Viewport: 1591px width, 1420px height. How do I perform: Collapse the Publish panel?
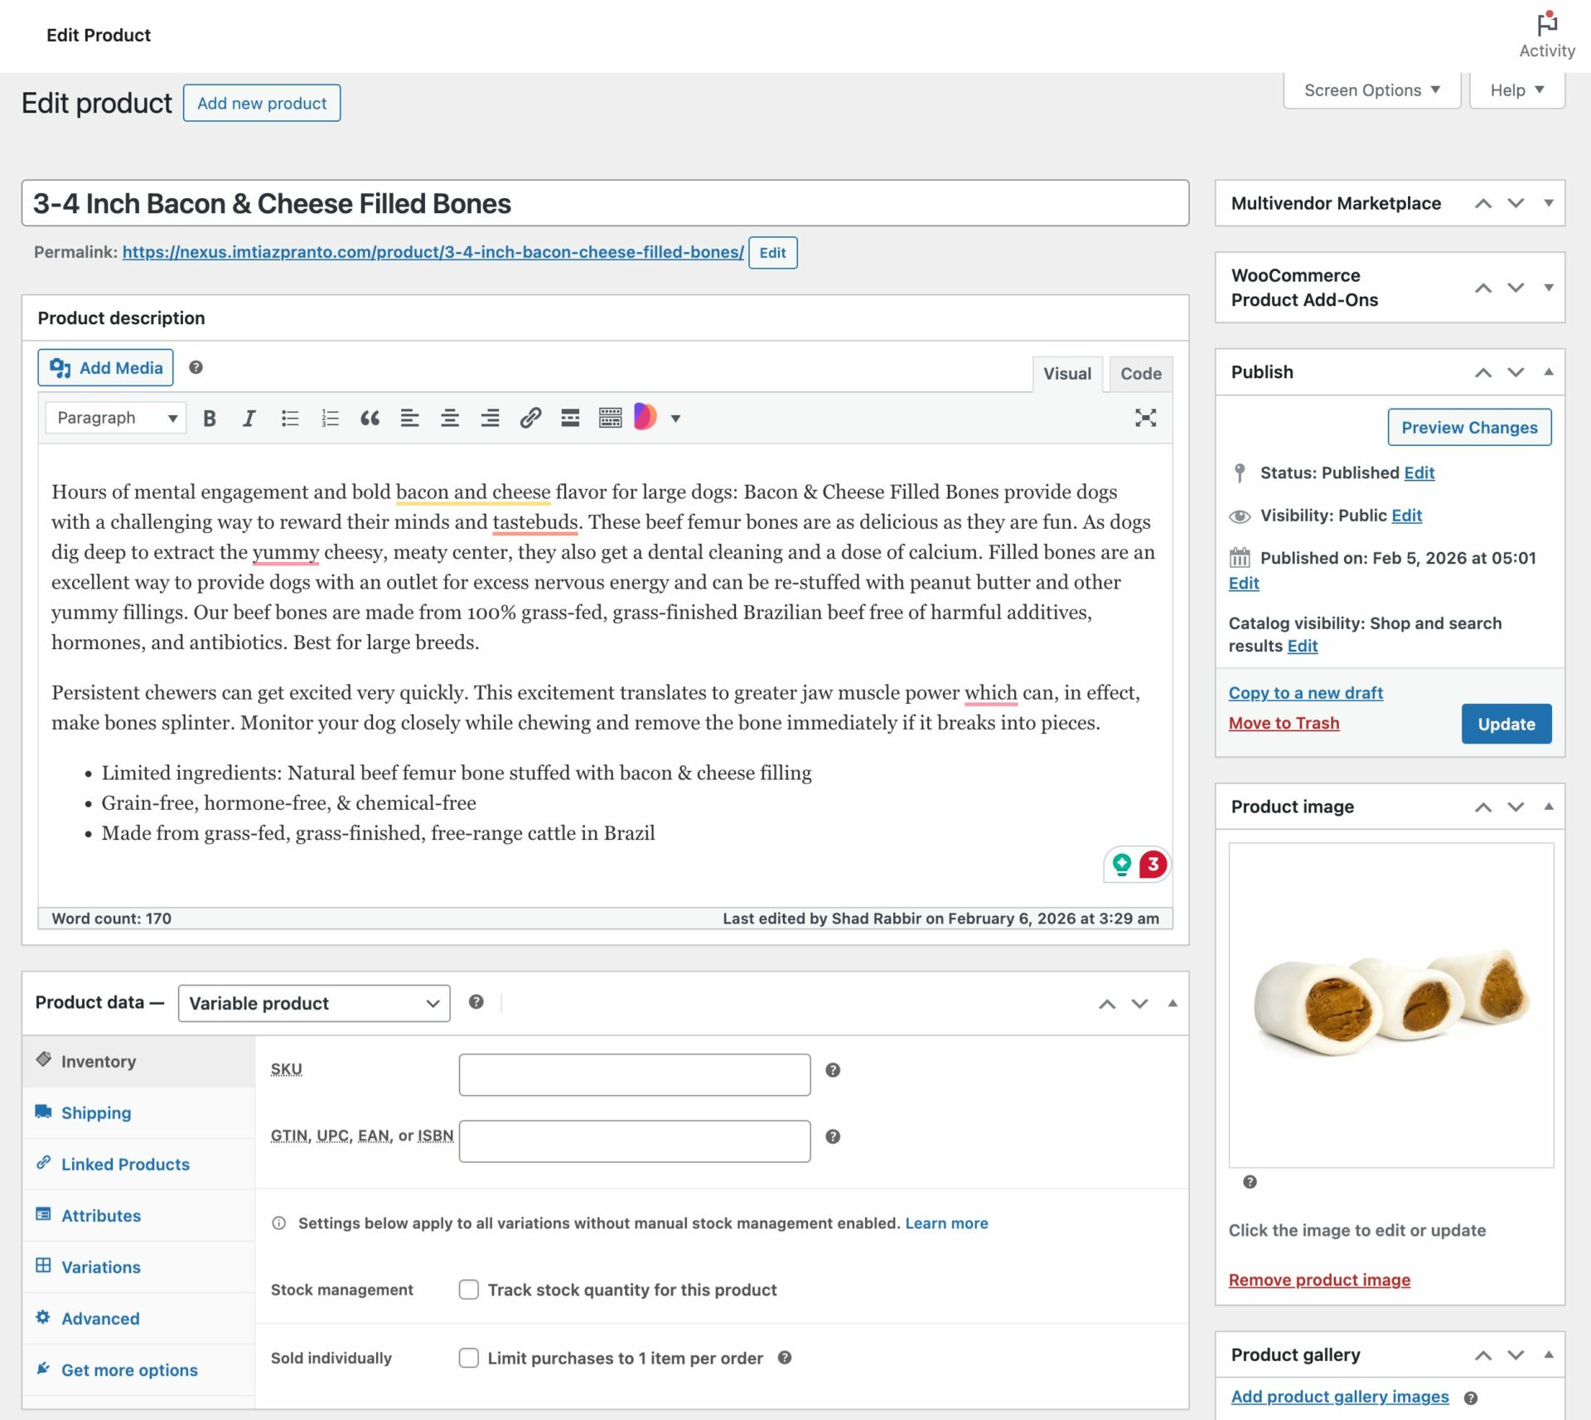click(x=1548, y=372)
